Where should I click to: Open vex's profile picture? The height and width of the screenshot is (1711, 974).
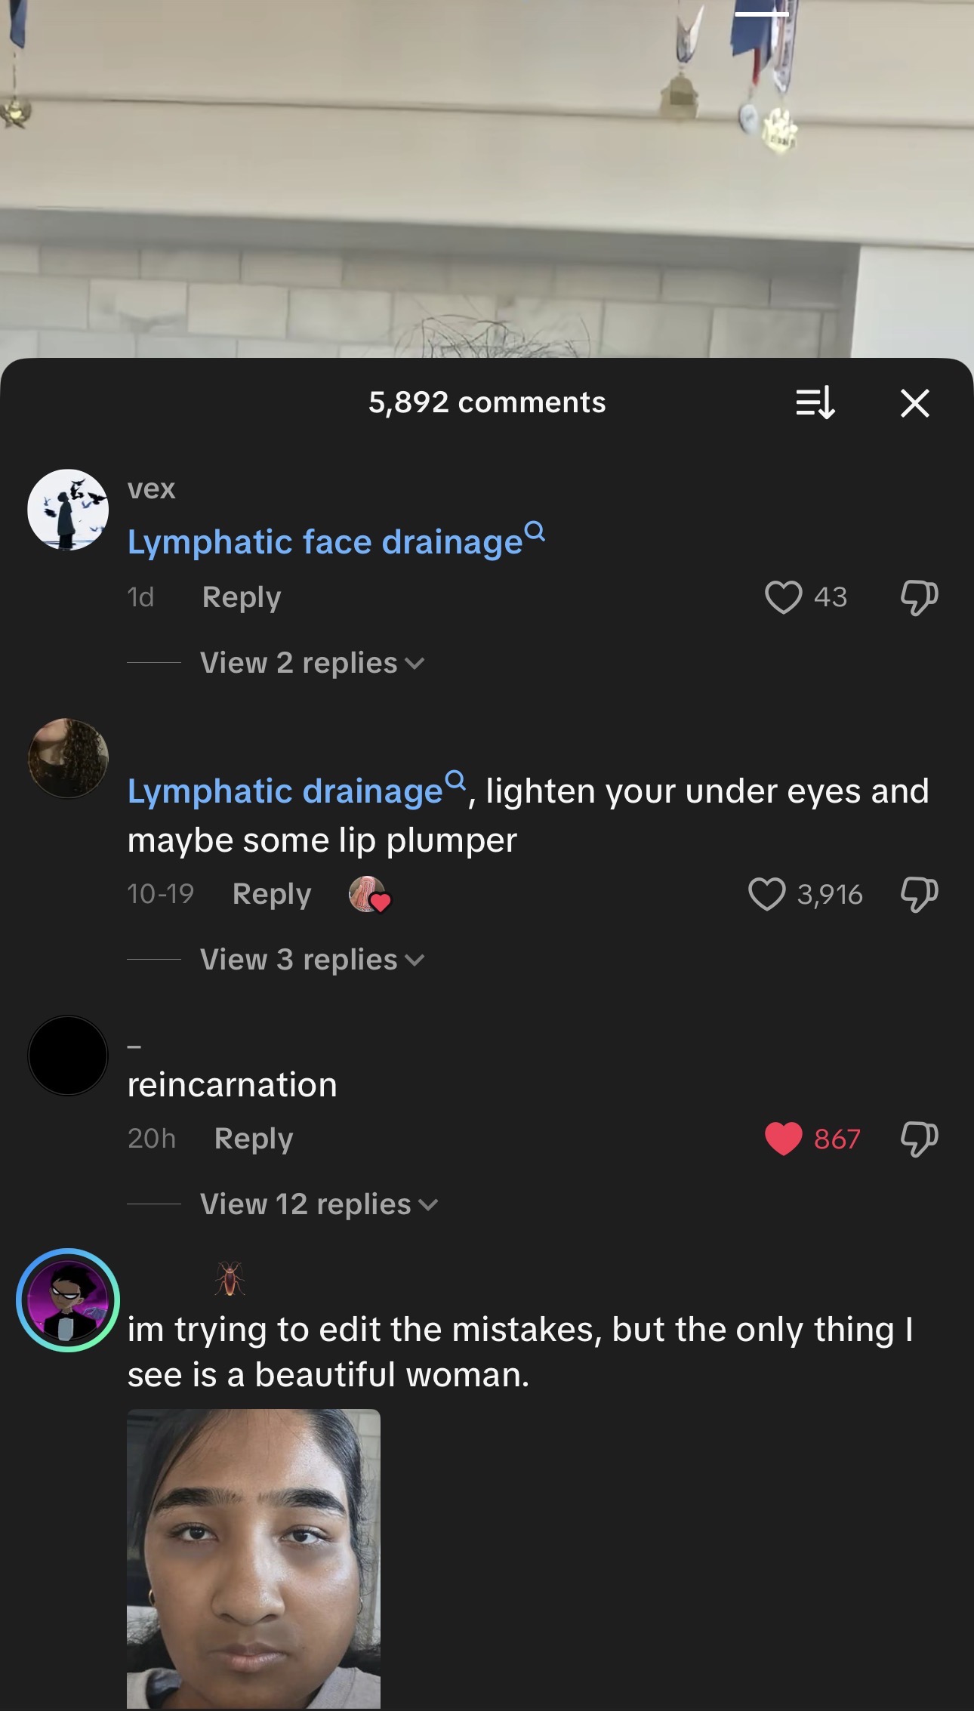(x=68, y=510)
